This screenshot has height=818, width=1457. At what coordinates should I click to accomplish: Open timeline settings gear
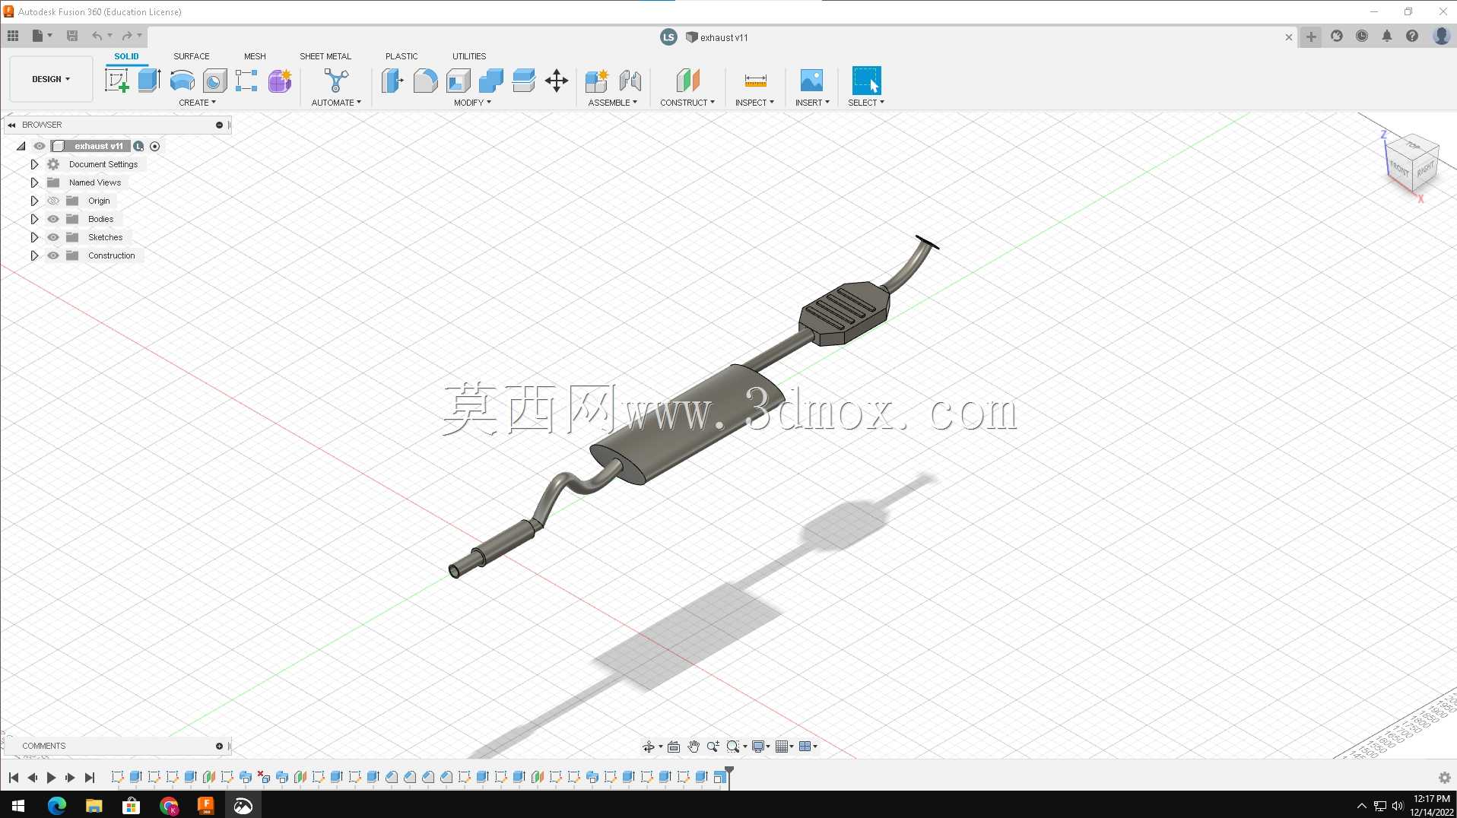pyautogui.click(x=1445, y=778)
